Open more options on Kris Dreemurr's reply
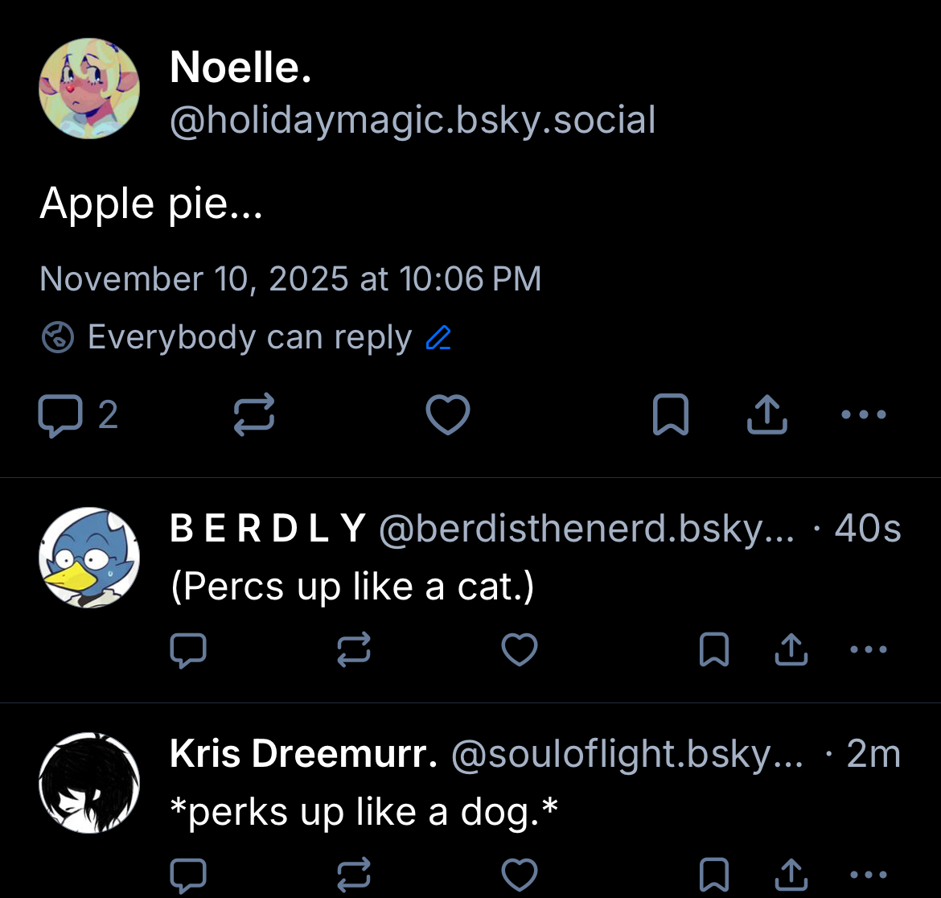The width and height of the screenshot is (941, 898). [x=868, y=875]
